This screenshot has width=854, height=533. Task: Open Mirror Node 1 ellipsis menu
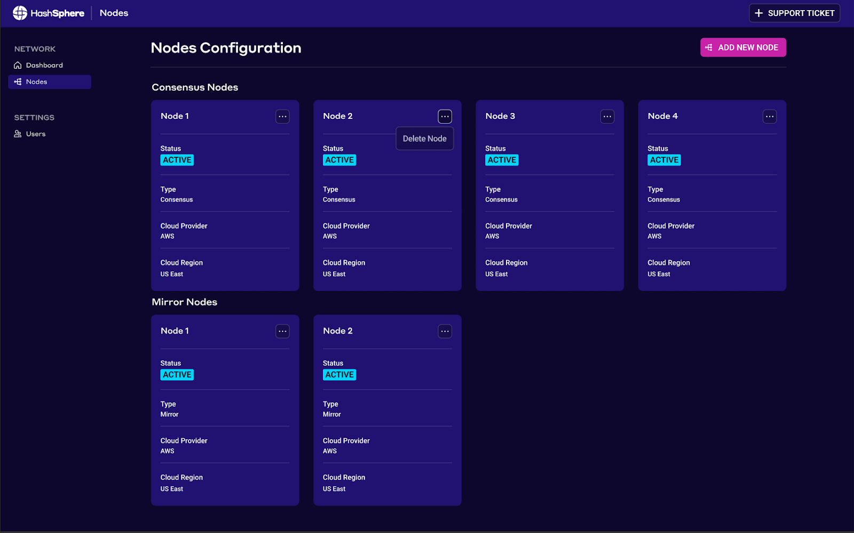282,331
